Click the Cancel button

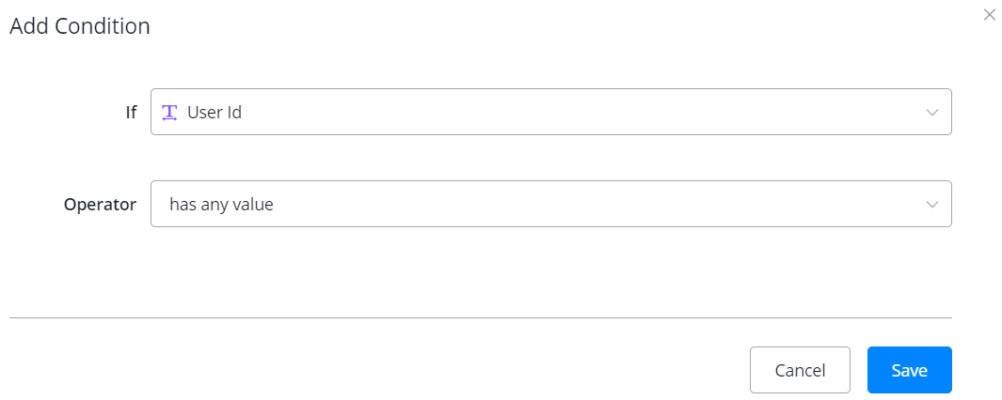coord(800,370)
